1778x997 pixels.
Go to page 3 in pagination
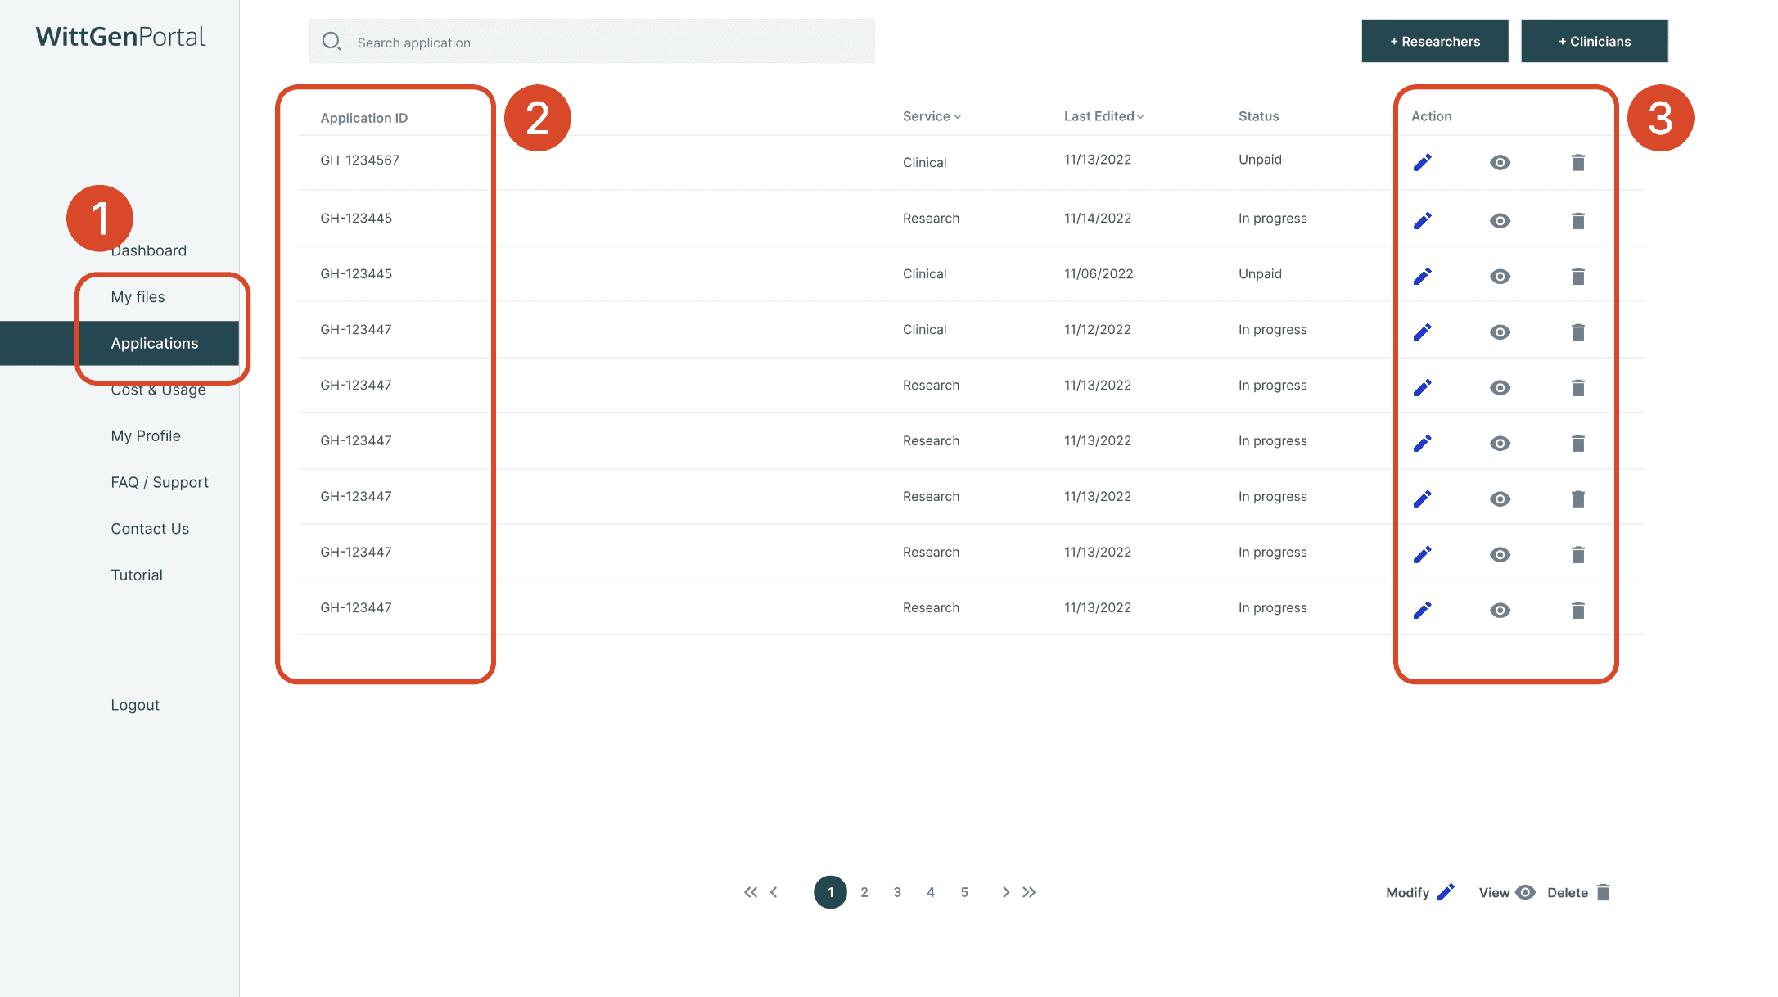point(897,892)
